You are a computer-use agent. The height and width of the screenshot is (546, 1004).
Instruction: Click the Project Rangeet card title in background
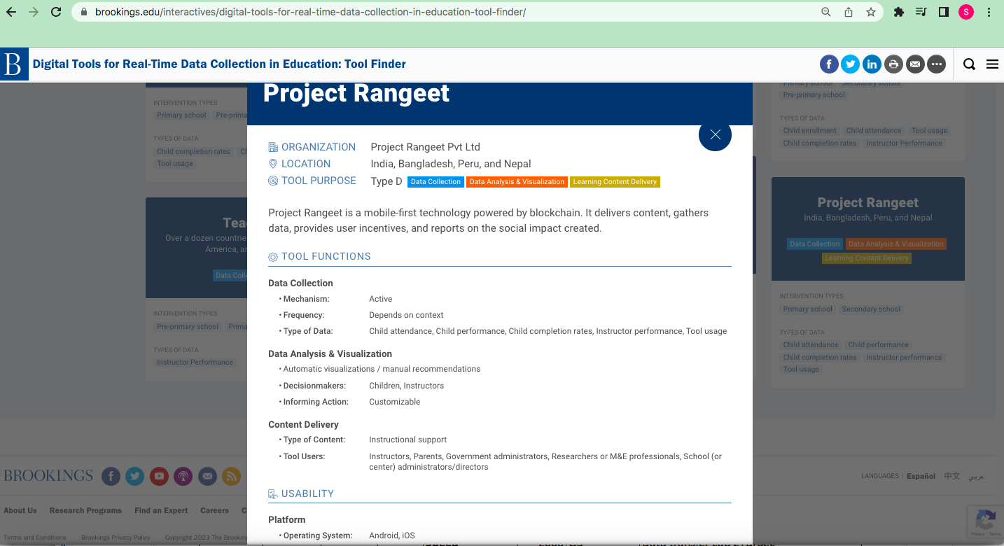[x=868, y=202]
